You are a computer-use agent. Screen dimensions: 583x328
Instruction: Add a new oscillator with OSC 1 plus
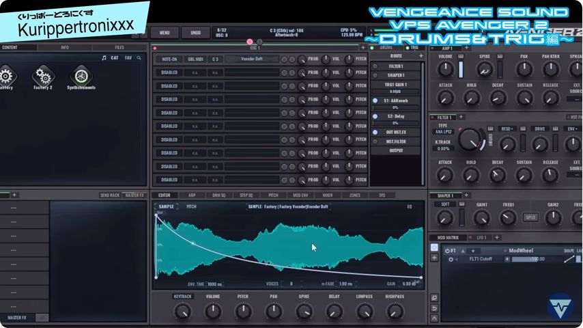363,48
